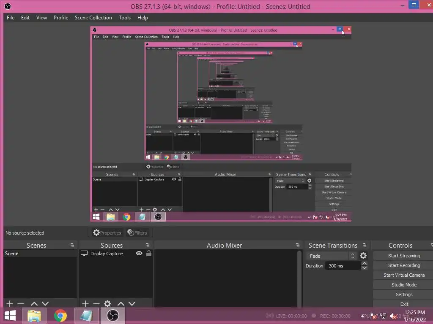The width and height of the screenshot is (433, 324).
Task: Decrease transition duration with down arrow
Action: click(364, 268)
